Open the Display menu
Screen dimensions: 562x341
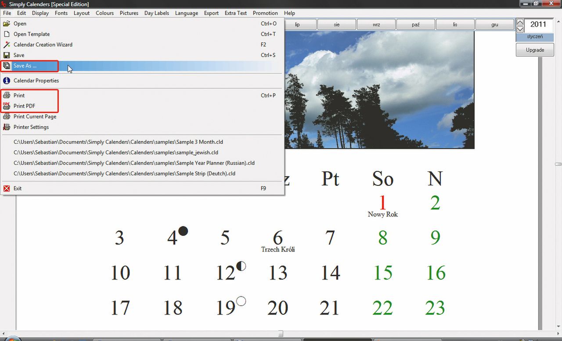40,13
